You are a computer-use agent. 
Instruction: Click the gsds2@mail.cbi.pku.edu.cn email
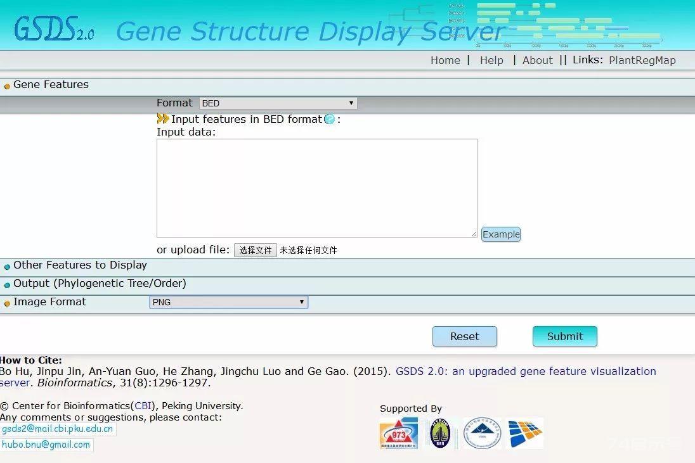58,429
